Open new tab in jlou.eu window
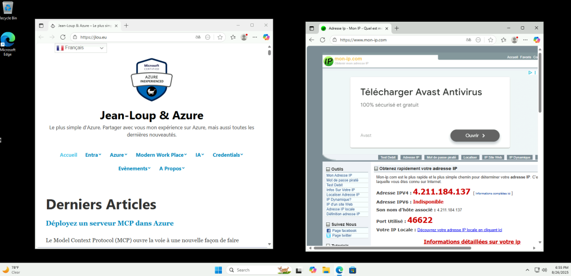This screenshot has height=276, width=571. (126, 26)
